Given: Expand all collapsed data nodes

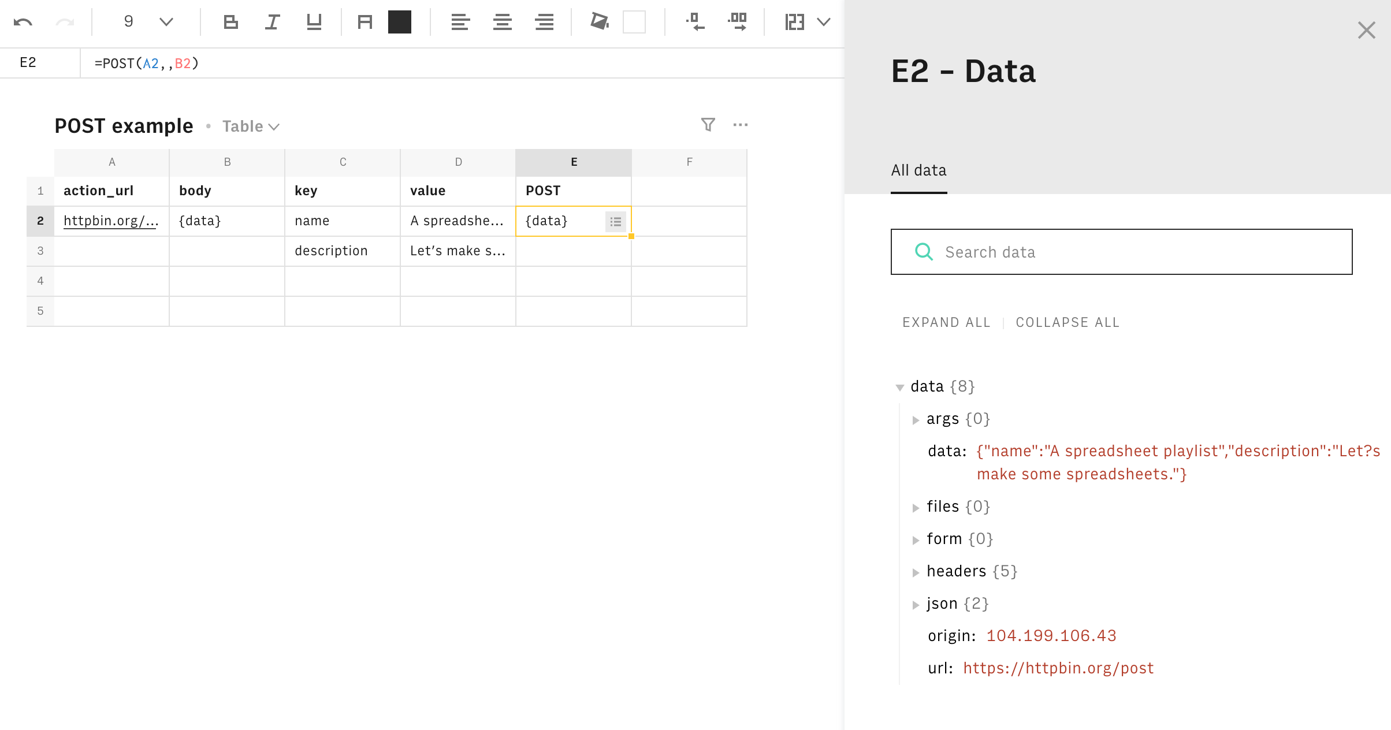Looking at the screenshot, I should [945, 322].
